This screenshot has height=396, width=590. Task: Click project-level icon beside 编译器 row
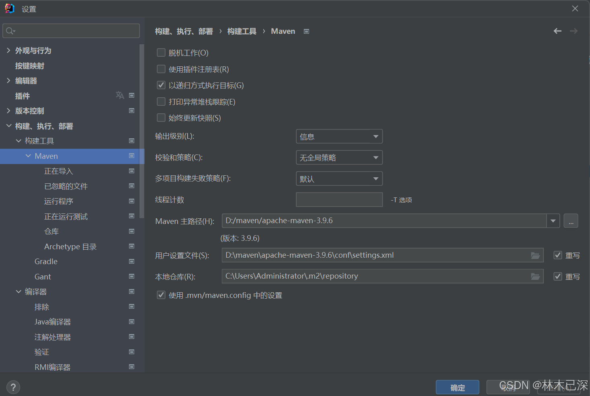tap(131, 291)
